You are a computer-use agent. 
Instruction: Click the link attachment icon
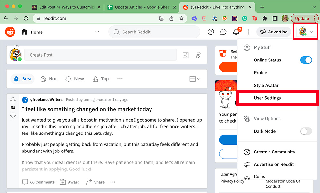point(198,55)
